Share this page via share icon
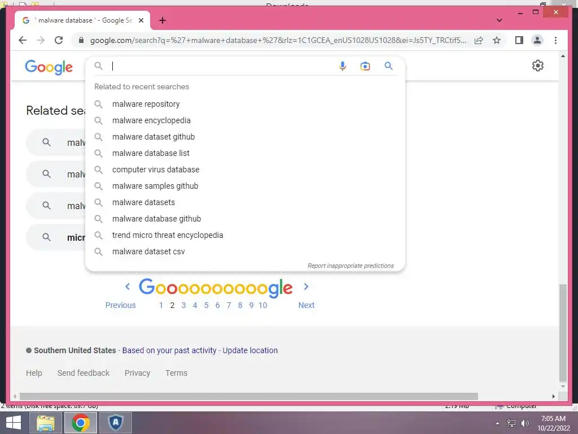The height and width of the screenshot is (434, 578). (x=479, y=40)
